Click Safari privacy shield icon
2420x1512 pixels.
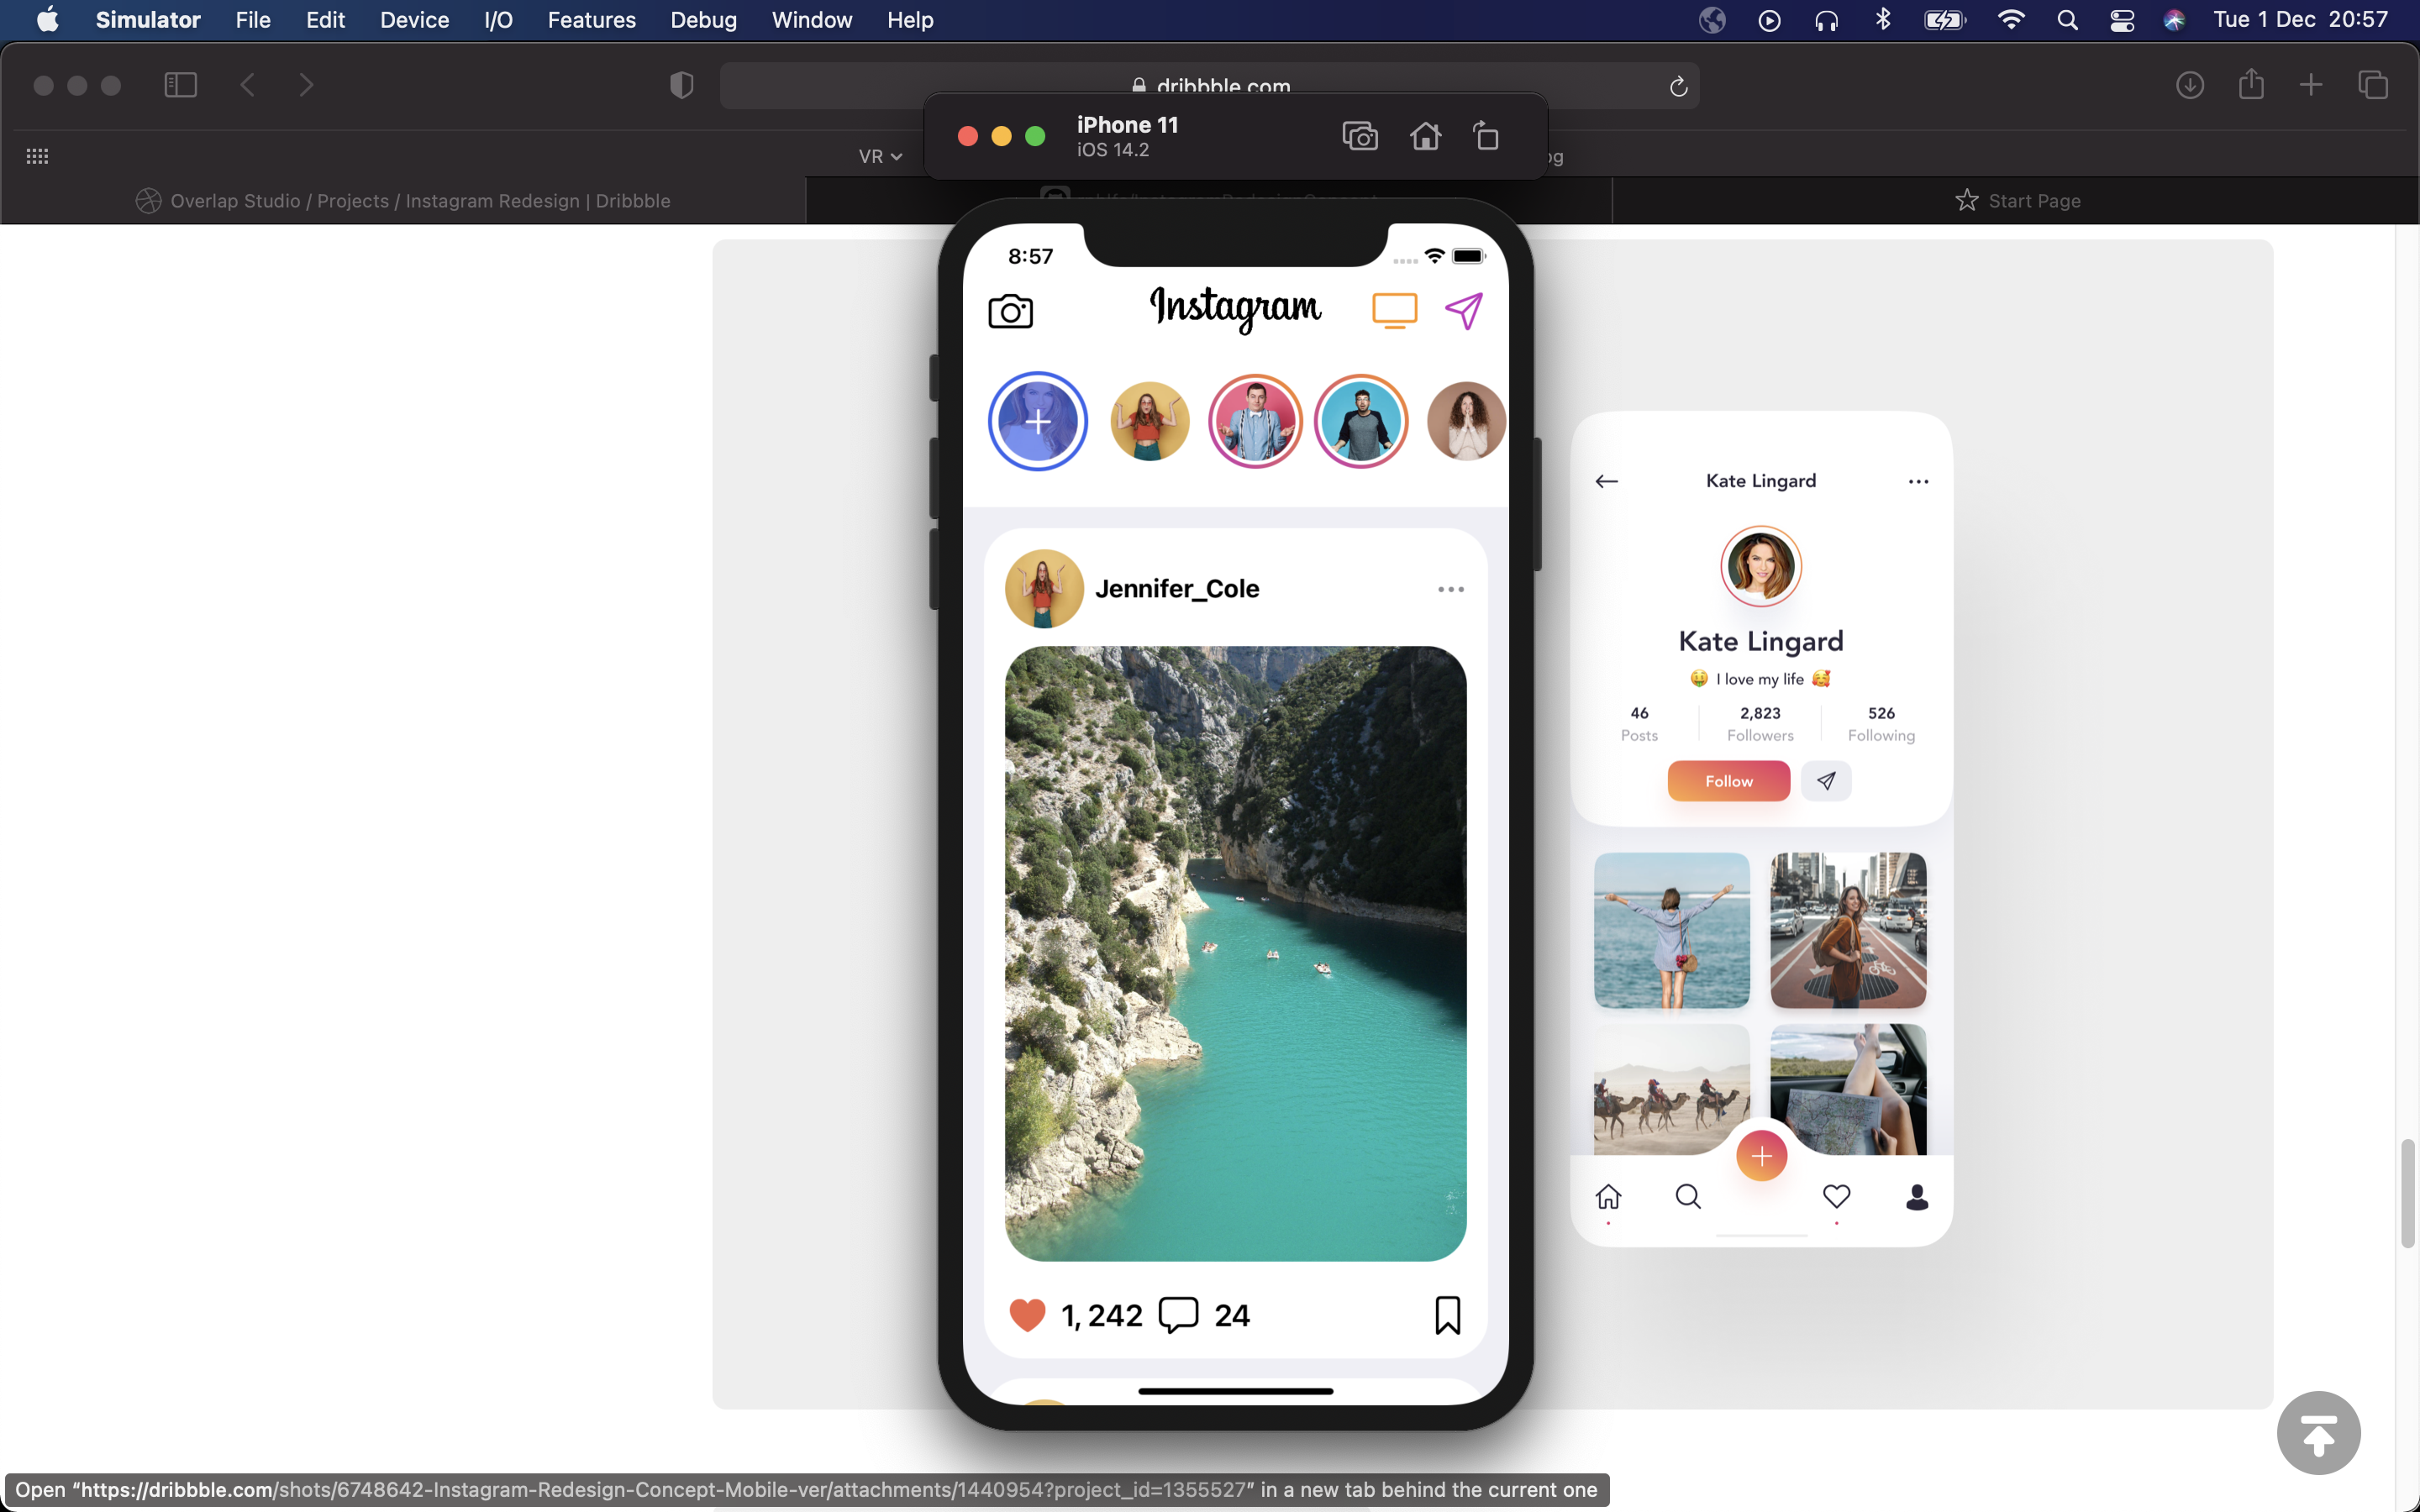click(x=681, y=85)
